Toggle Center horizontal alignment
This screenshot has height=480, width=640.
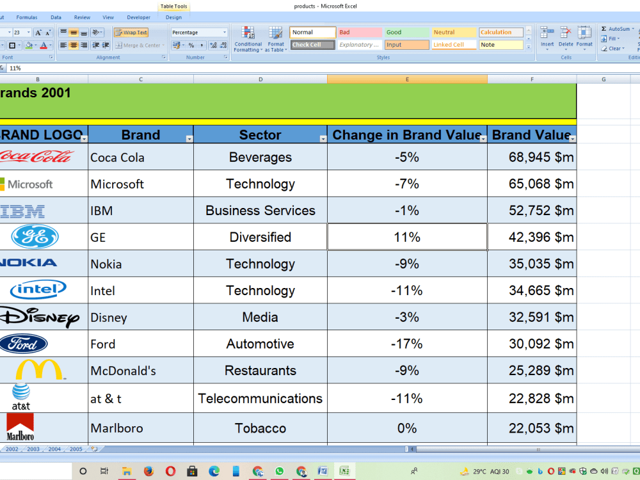coord(74,45)
